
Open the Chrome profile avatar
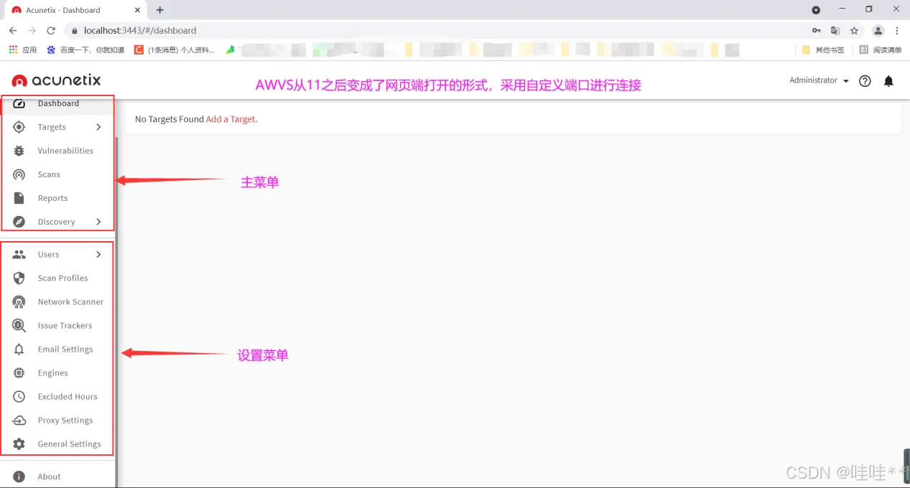click(878, 31)
